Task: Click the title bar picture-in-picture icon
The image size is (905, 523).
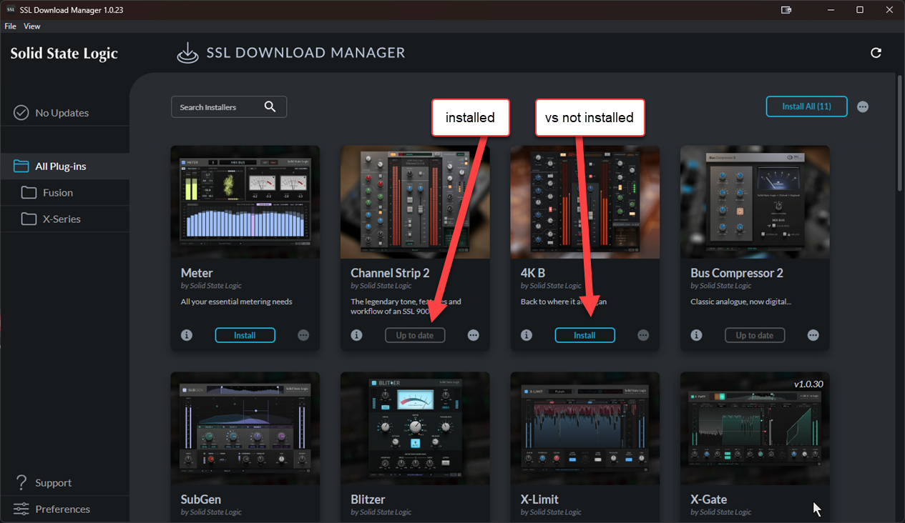Action: [786, 10]
